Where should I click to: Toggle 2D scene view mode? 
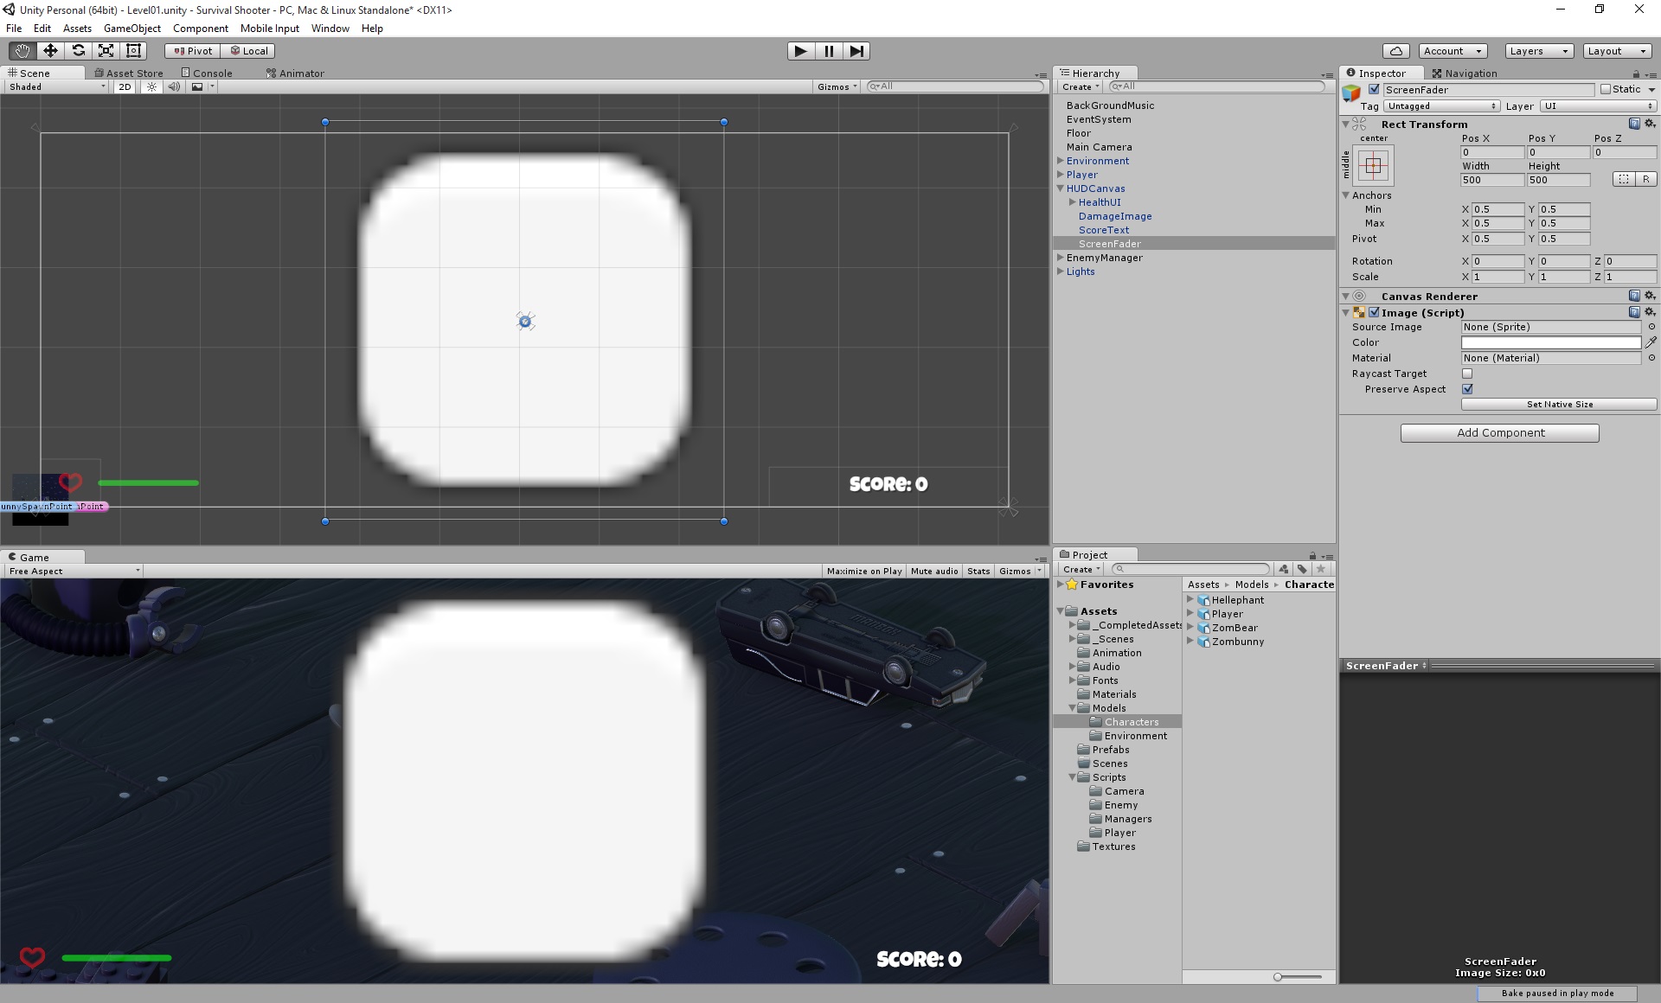[x=125, y=86]
